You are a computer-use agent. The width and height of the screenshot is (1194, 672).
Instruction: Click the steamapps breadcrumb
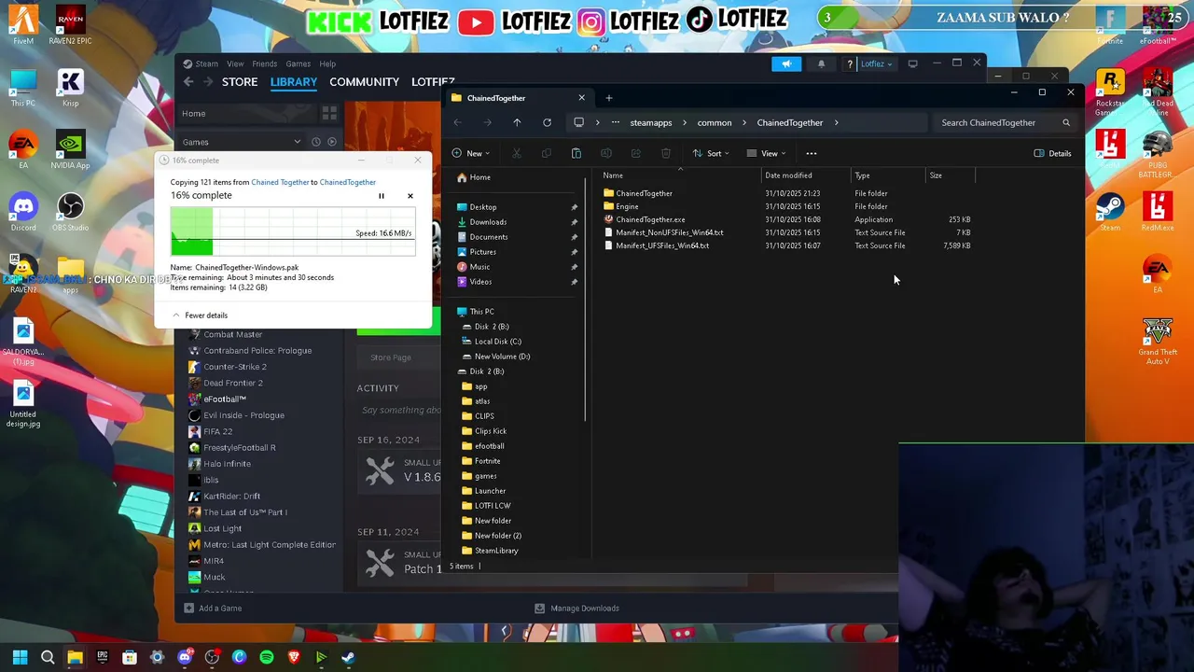[x=650, y=122]
